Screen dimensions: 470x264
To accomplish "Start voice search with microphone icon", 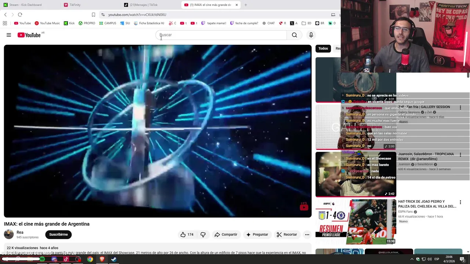I will 311,35.
